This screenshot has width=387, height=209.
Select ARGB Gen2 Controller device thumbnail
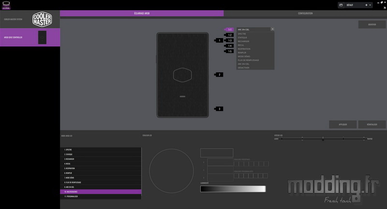pyautogui.click(x=42, y=38)
